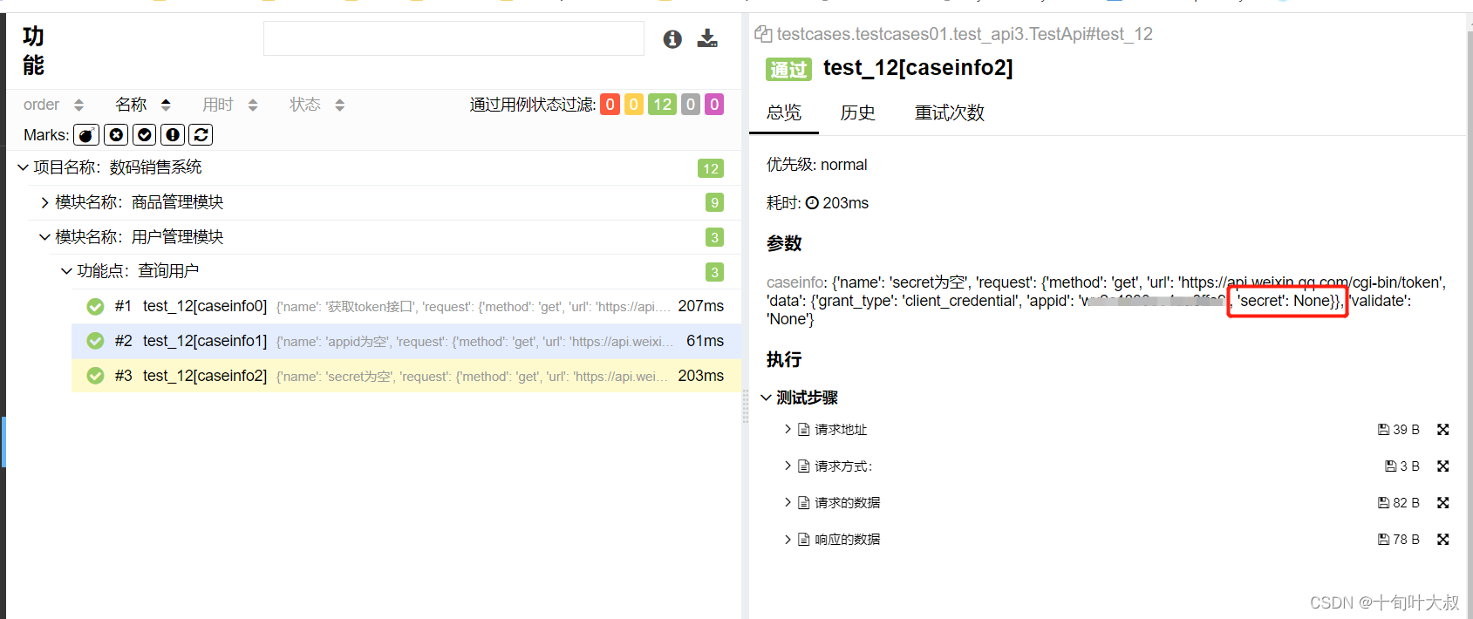Download the CSV using the download icon
1473x619 pixels.
pyautogui.click(x=708, y=38)
